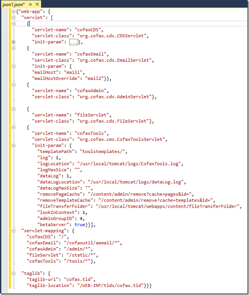Collapse the "servlet" array
The height and width of the screenshot is (295, 249).
click(14, 18)
